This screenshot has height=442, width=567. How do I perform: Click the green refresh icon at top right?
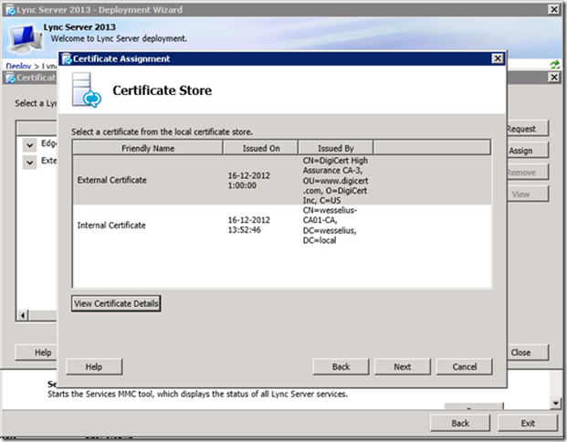(x=555, y=65)
